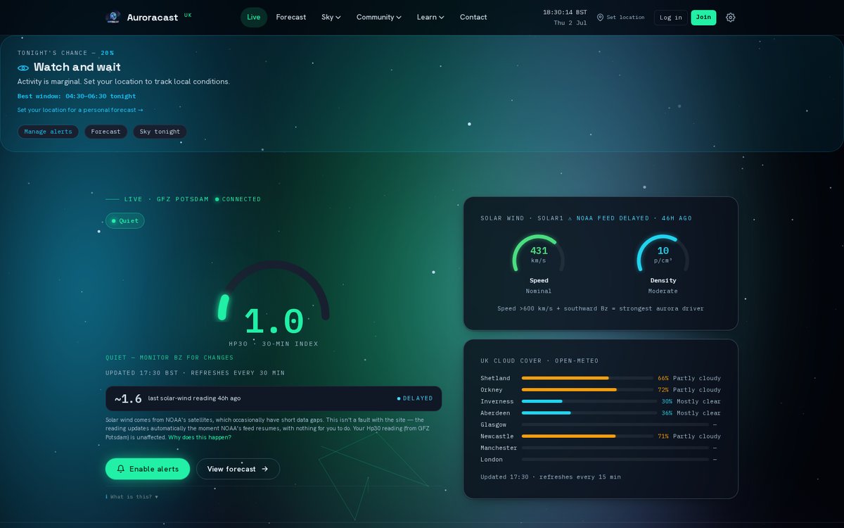Click Updated 17:30 refreshes every 15 min
The image size is (844, 528).
pyautogui.click(x=551, y=477)
